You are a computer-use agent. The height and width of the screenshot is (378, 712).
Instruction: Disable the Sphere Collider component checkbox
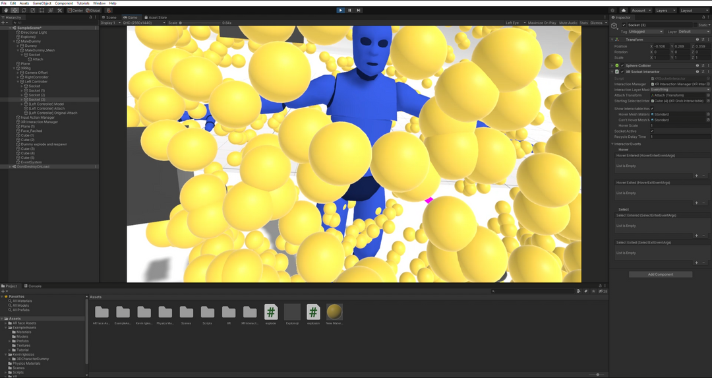tap(622, 66)
